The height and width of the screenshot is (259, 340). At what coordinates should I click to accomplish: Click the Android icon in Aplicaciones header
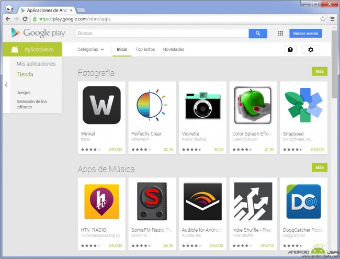[15, 50]
